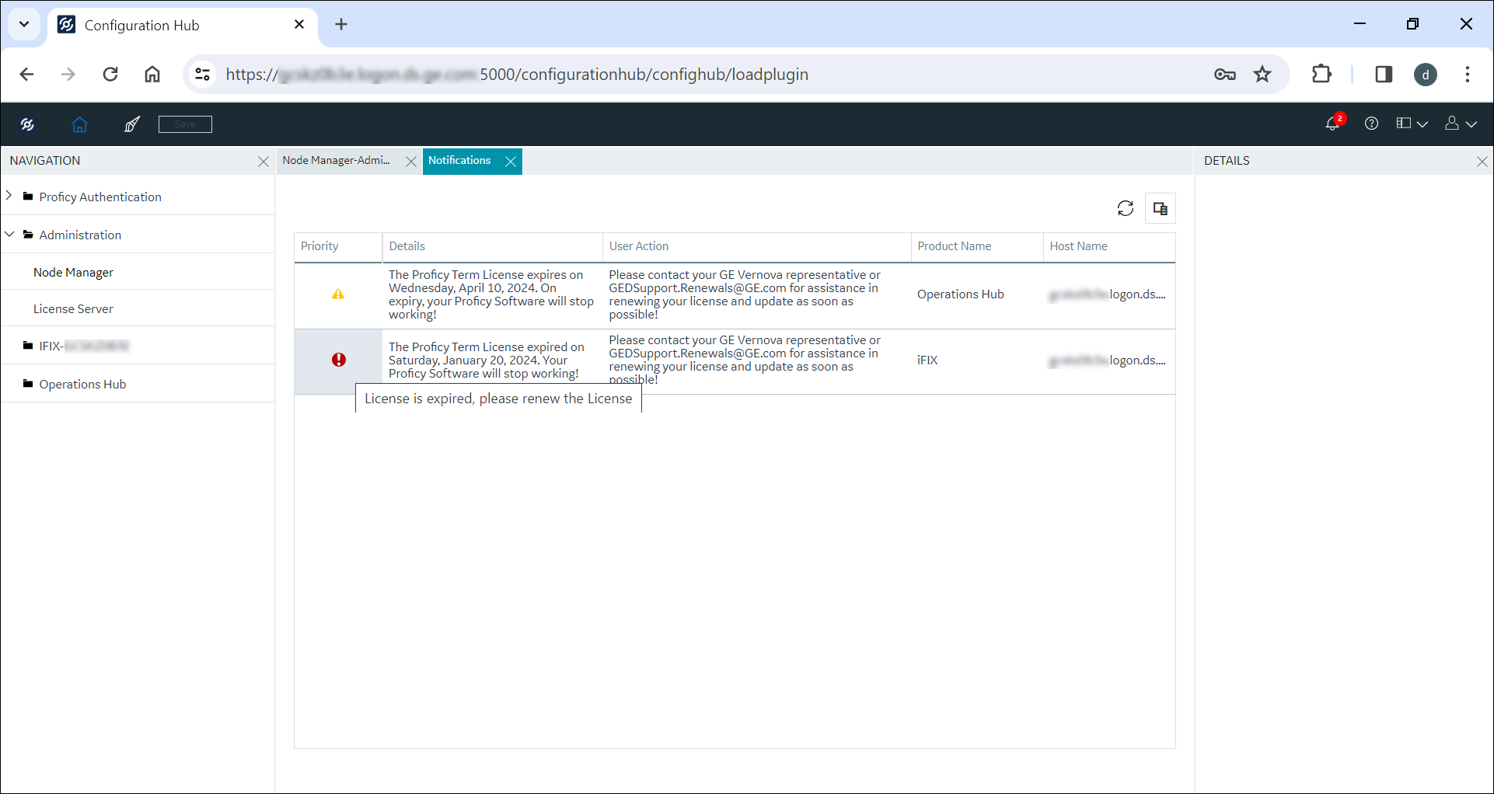Bookmark this page with star icon
The height and width of the screenshot is (794, 1494).
[1262, 75]
